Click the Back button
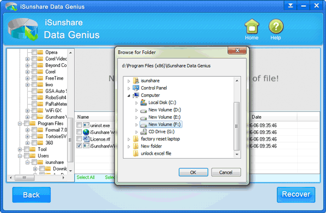 32,194
